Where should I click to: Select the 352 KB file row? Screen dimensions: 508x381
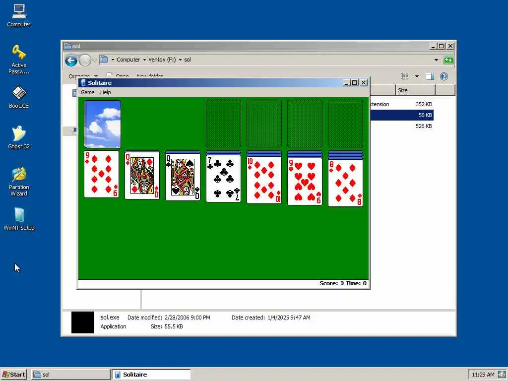(x=402, y=104)
